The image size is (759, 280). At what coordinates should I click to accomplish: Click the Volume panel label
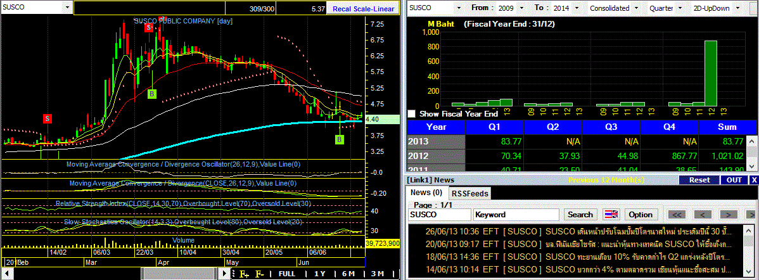pyautogui.click(x=184, y=240)
